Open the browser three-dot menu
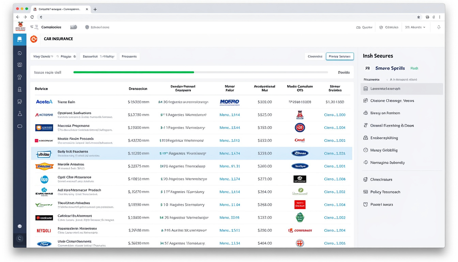Viewport: 458px width, 262px height. [440, 17]
